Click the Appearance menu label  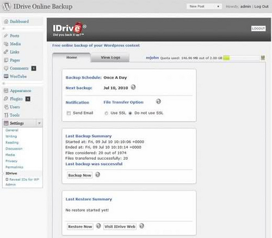click(21, 91)
